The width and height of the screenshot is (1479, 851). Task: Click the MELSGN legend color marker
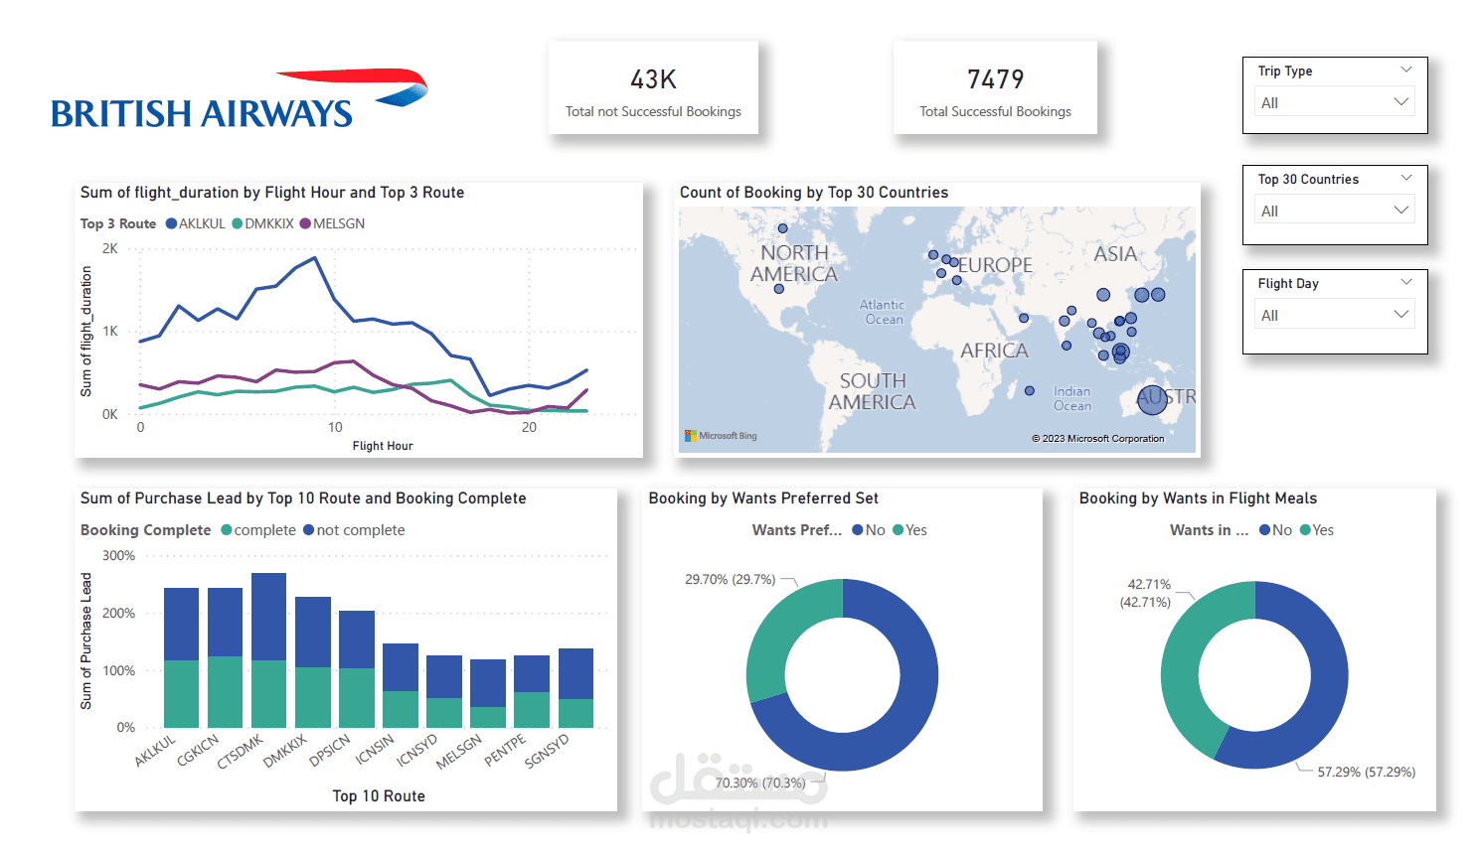click(305, 223)
